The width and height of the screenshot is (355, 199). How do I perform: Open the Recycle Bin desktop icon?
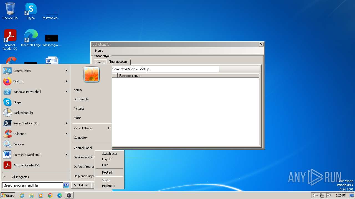click(10, 11)
